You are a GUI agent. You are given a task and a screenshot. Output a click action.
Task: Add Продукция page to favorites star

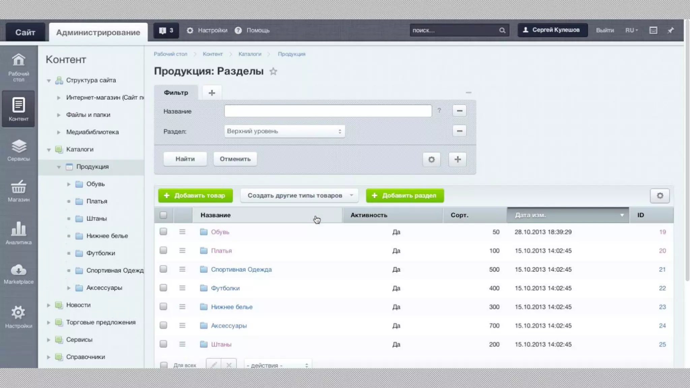pyautogui.click(x=273, y=71)
